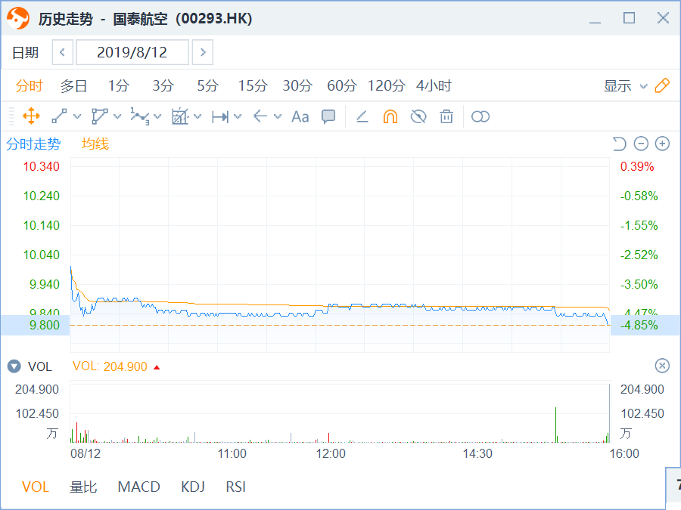The image size is (681, 510).
Task: Open the 显示 display dropdown
Action: pyautogui.click(x=626, y=86)
